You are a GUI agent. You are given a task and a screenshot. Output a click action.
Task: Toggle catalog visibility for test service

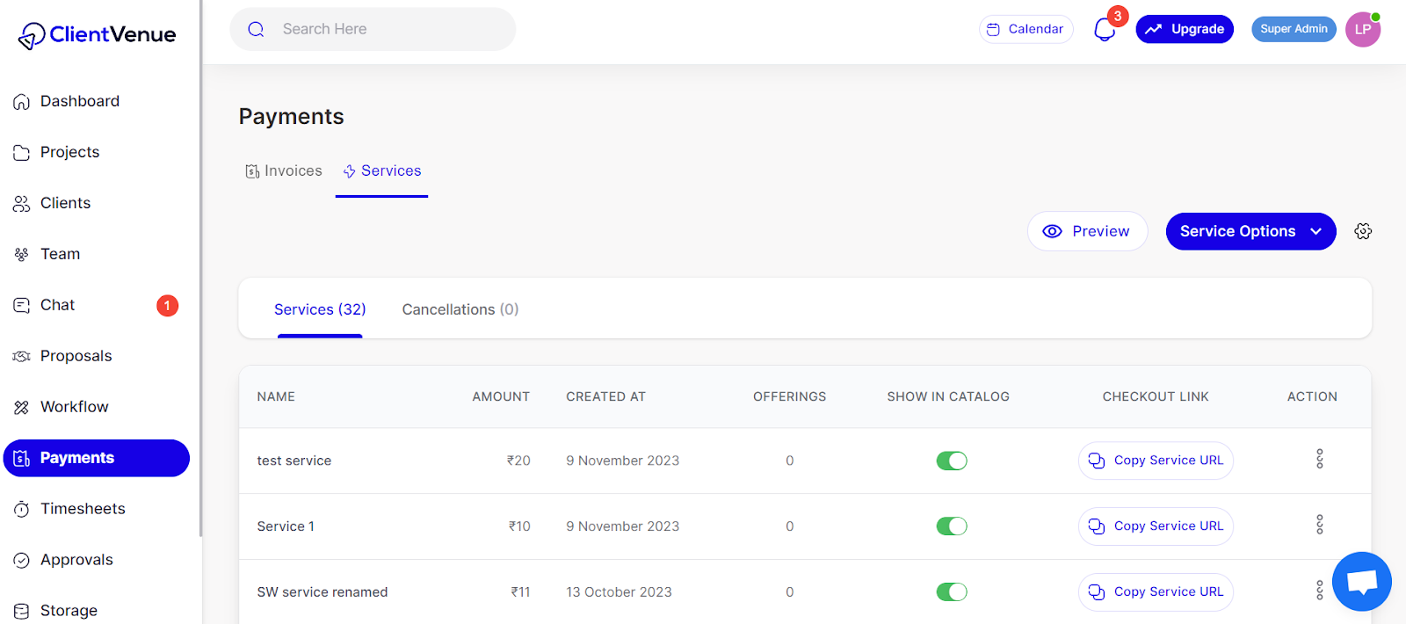(x=951, y=461)
